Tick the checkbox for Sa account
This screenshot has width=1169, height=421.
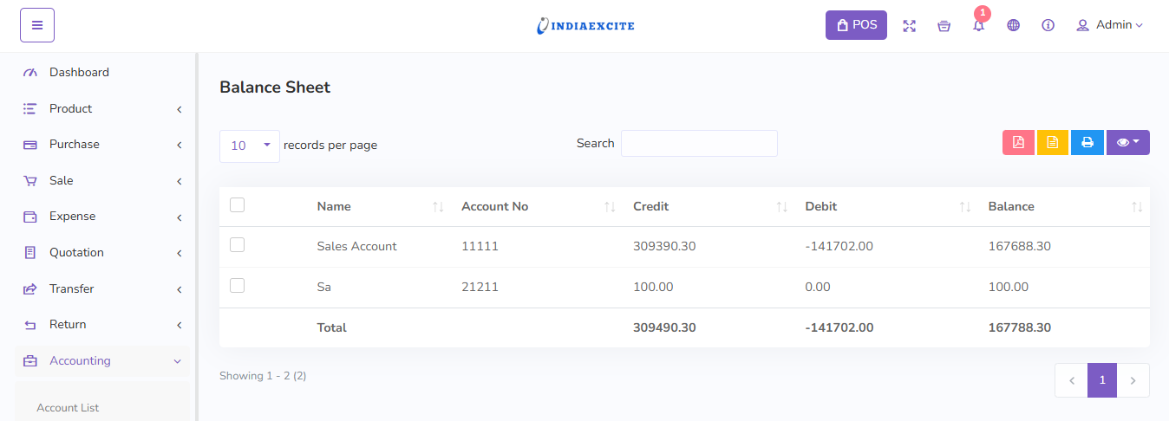[237, 286]
